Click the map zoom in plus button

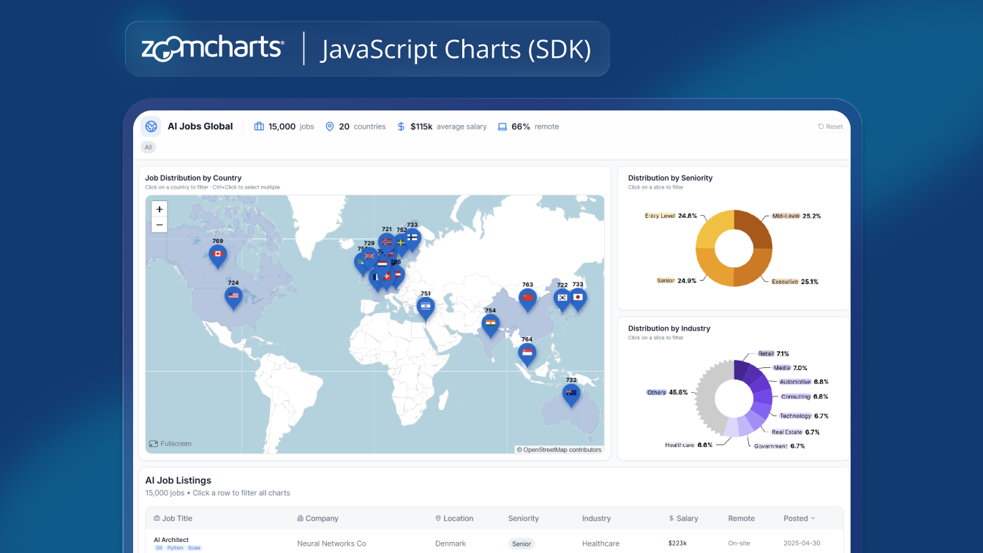click(159, 209)
